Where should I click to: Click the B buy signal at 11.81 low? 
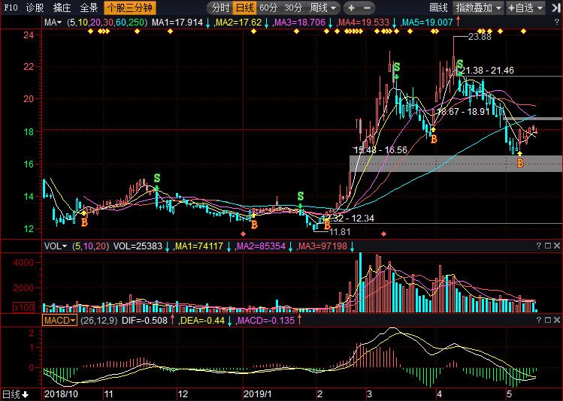click(327, 223)
